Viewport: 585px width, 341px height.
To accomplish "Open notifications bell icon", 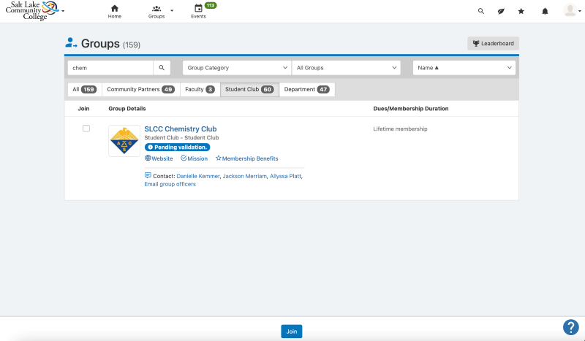I will [545, 11].
